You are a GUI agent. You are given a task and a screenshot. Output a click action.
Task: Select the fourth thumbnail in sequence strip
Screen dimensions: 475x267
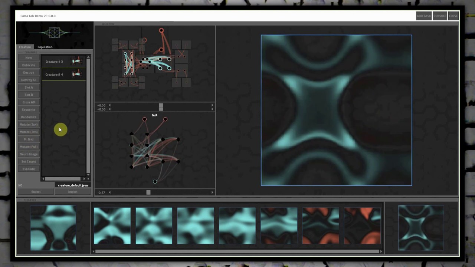[237, 225]
